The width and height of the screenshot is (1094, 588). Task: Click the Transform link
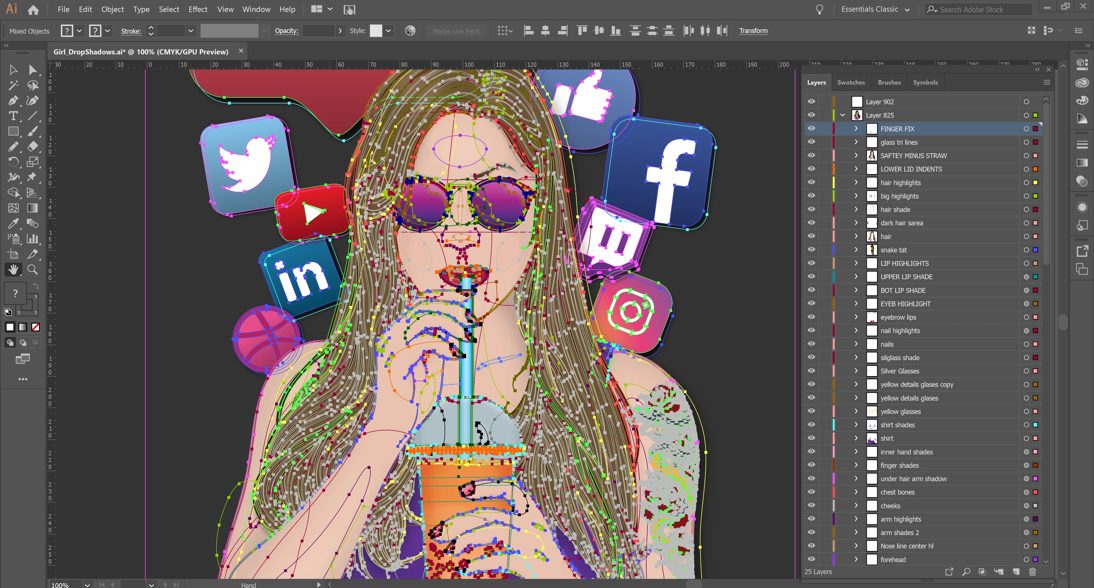click(x=753, y=30)
